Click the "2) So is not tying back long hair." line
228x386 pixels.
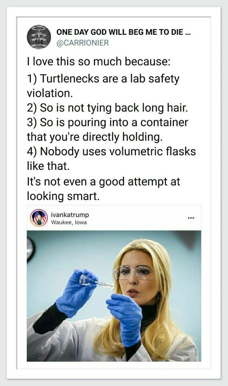(x=107, y=108)
